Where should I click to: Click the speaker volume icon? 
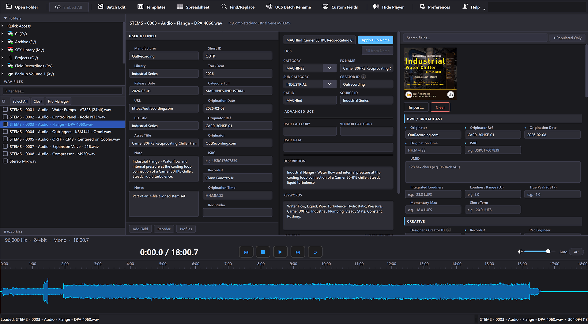click(x=520, y=251)
